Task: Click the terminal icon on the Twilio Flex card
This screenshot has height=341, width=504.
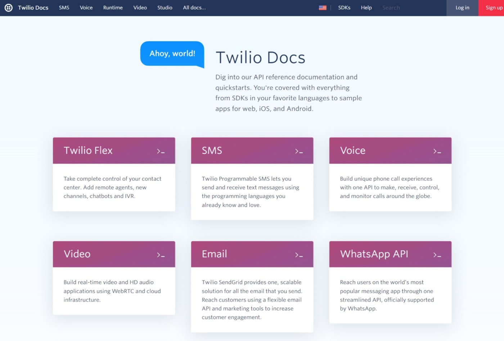Action: [x=161, y=151]
